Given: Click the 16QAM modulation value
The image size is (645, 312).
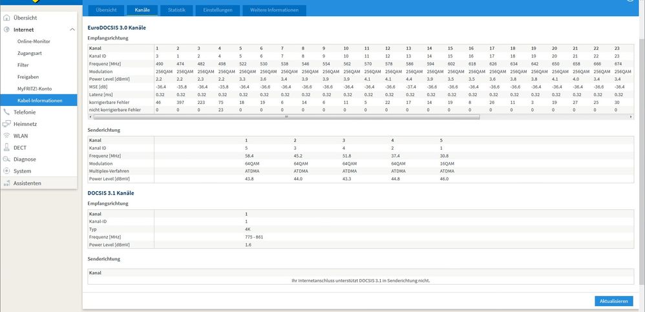Looking at the screenshot, I should pyautogui.click(x=447, y=163).
